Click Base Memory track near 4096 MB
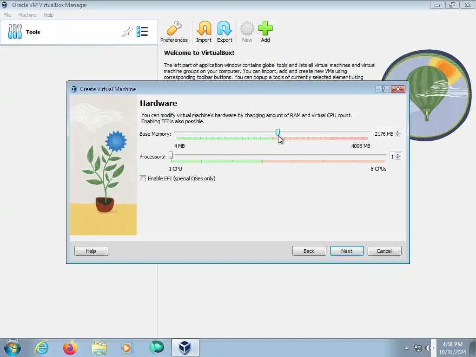476x357 pixels. point(366,132)
